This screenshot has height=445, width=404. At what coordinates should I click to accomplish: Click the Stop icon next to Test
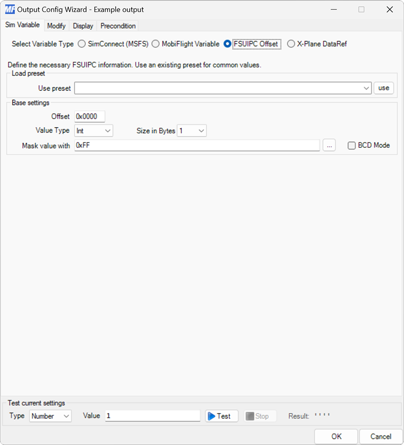(x=250, y=416)
